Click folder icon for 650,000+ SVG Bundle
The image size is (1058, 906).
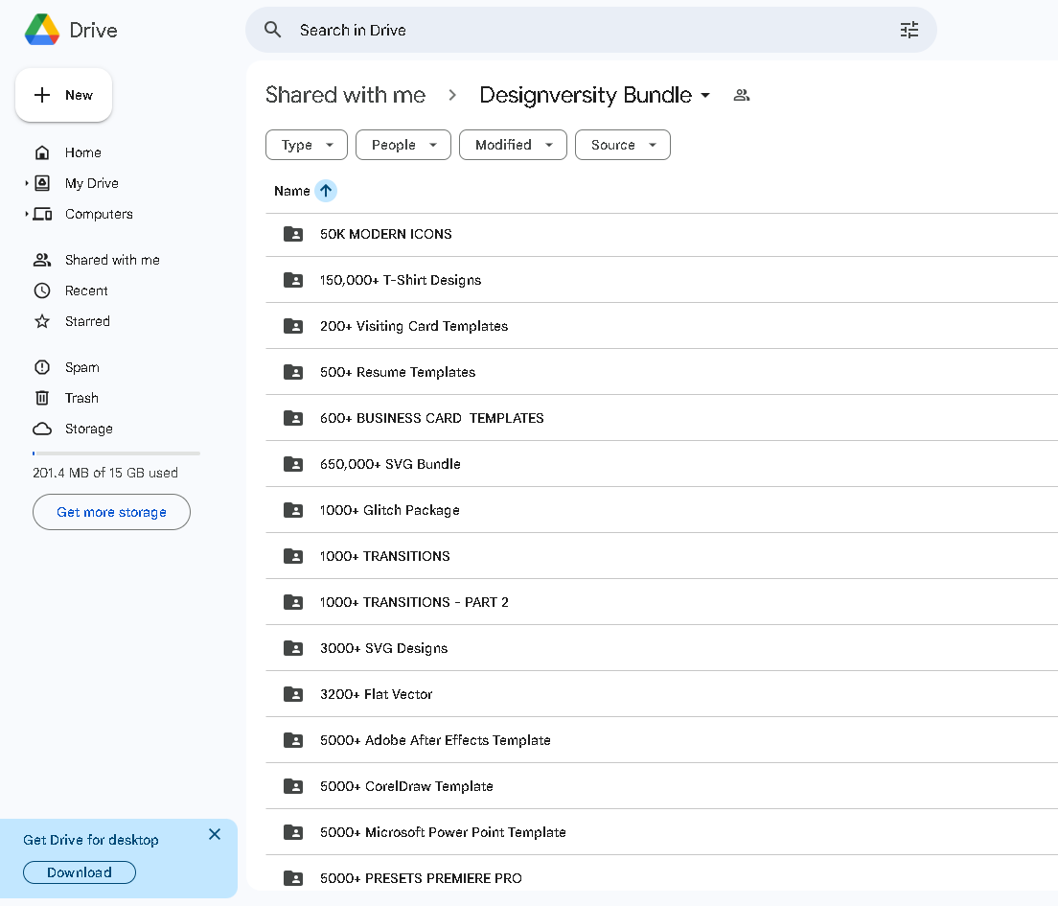pos(293,464)
